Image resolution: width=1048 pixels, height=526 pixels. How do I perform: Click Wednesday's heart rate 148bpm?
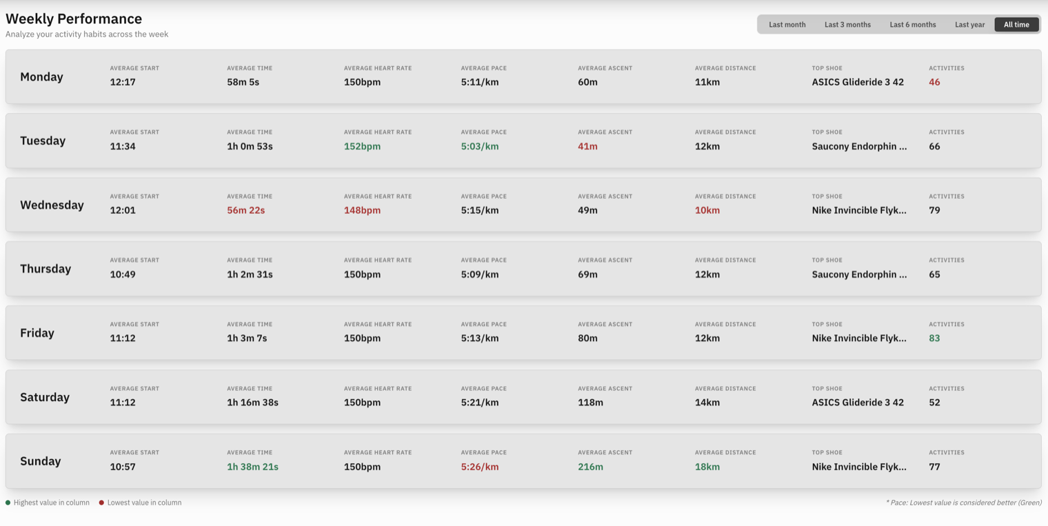point(362,210)
